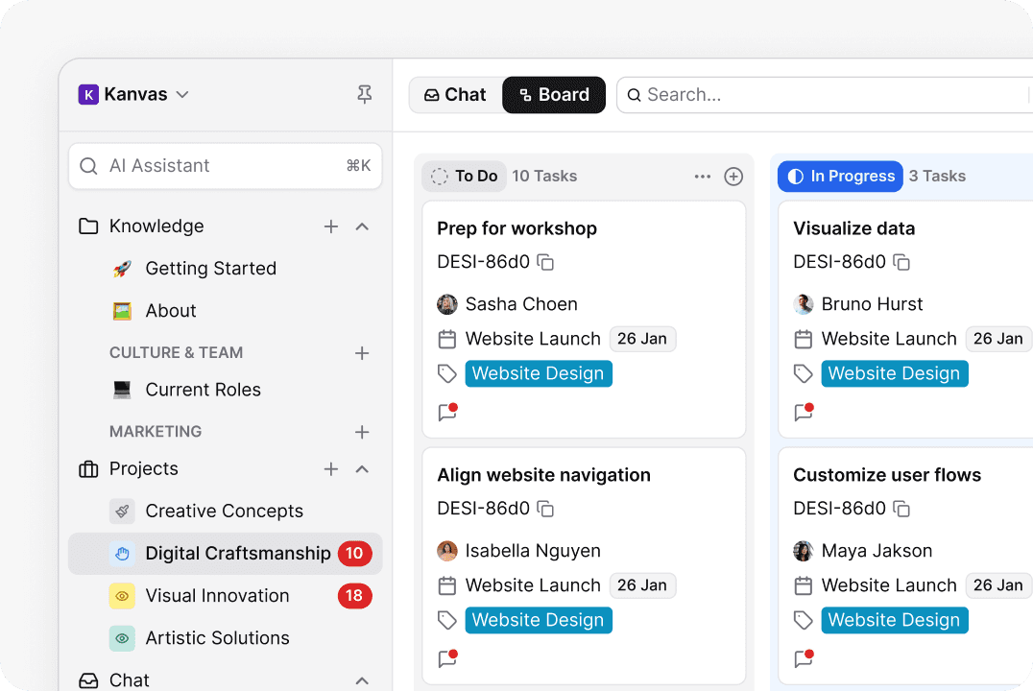Click Sasha Choen's avatar on Prep for workshop
This screenshot has width=1033, height=691.
coord(447,303)
